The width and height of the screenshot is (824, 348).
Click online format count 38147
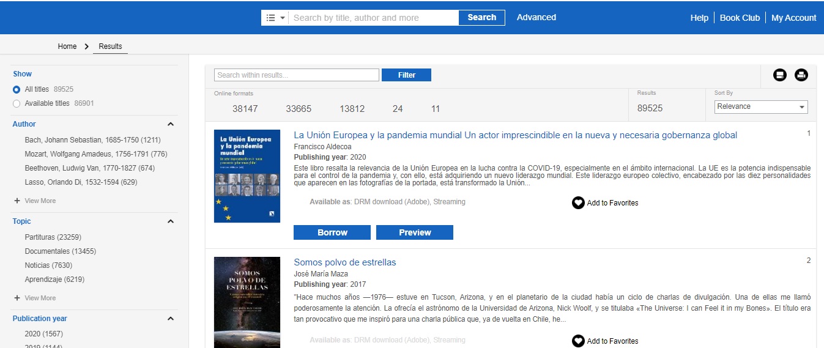[245, 109]
